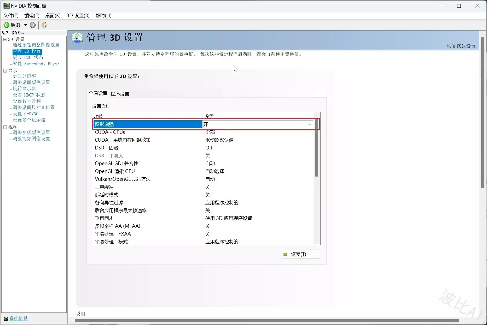Switch to the 全局设置 tab

[98, 93]
